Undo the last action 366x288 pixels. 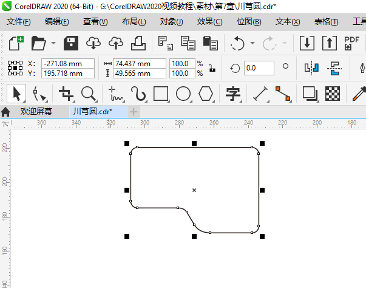pos(237,43)
